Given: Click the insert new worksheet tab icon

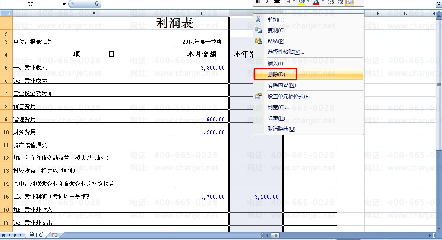Looking at the screenshot, I should [x=55, y=235].
